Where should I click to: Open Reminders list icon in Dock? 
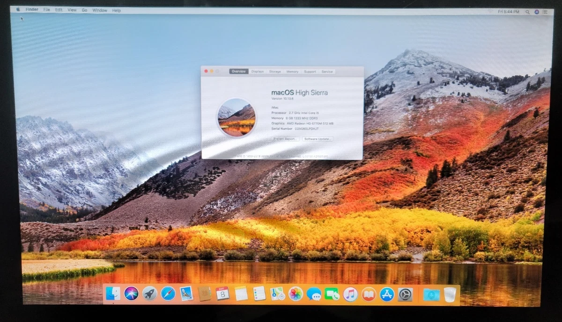pyautogui.click(x=259, y=293)
